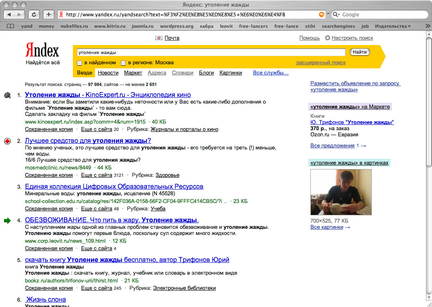Viewport: 432px width, 307px height.
Task: Go forward with Safari forward arrow
Action: pyautogui.click(x=19, y=14)
